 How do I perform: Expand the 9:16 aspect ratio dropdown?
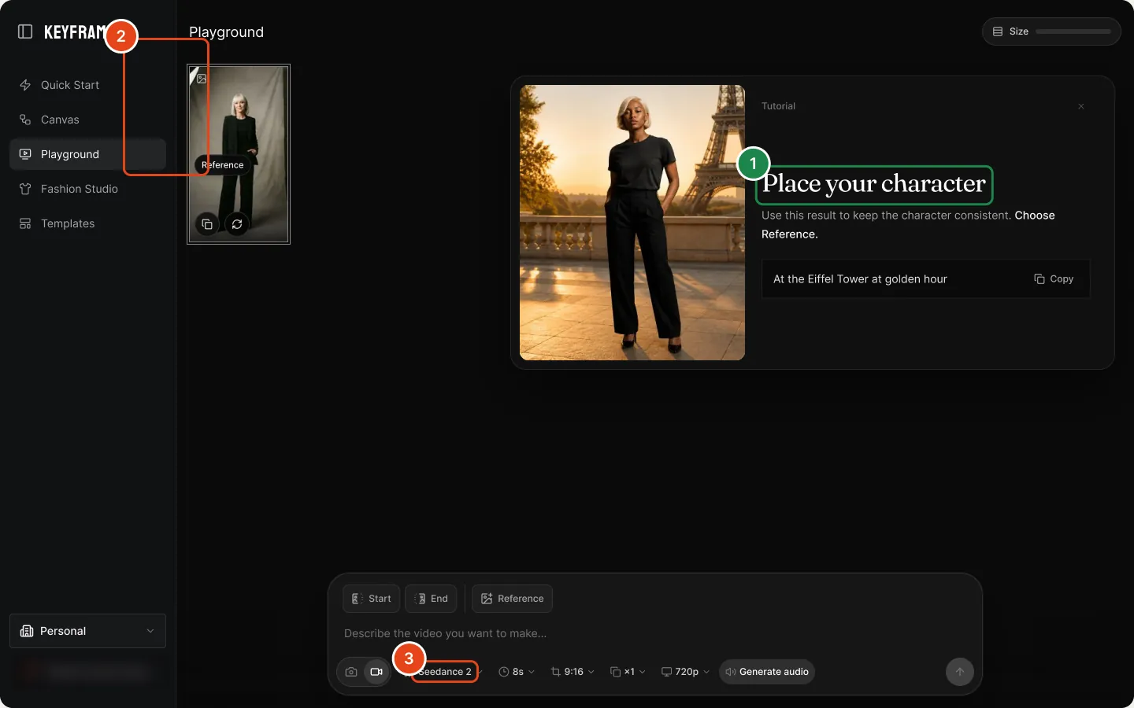coord(573,672)
